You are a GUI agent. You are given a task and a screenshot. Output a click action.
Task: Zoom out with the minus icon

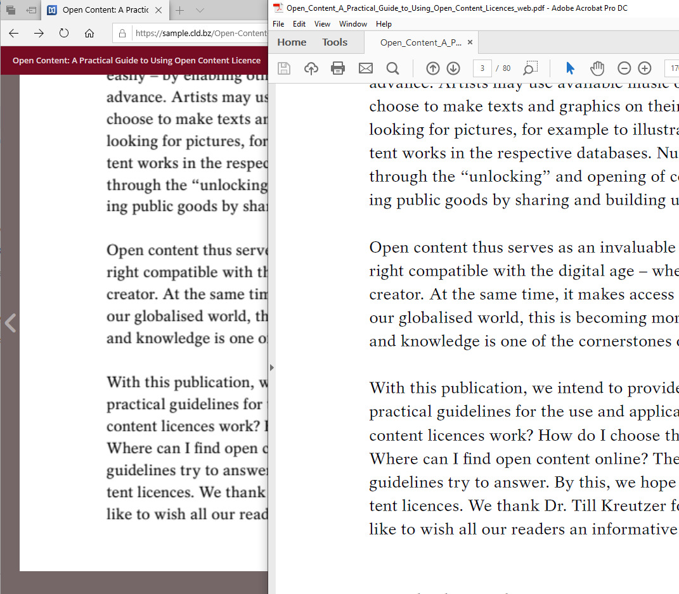coord(624,68)
